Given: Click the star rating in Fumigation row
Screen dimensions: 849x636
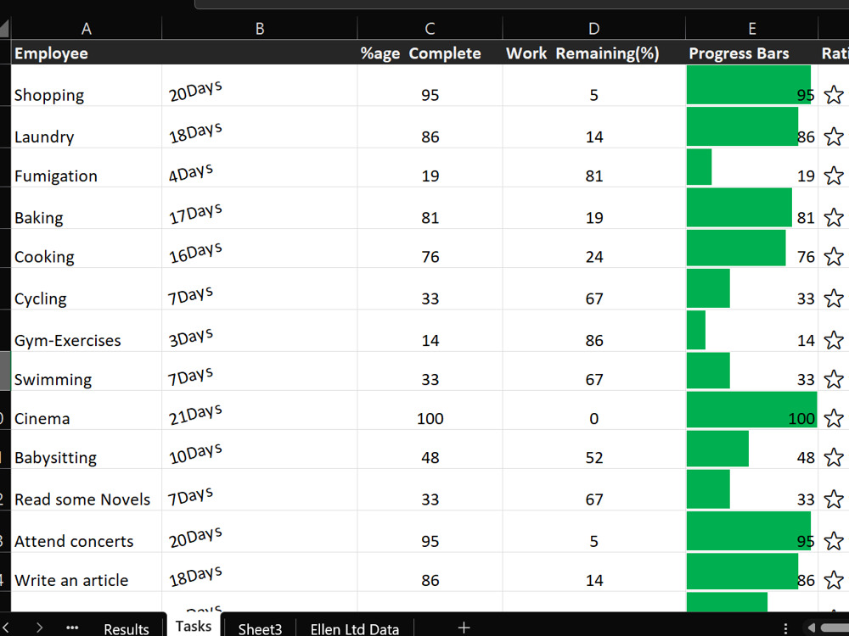Looking at the screenshot, I should click(x=834, y=176).
